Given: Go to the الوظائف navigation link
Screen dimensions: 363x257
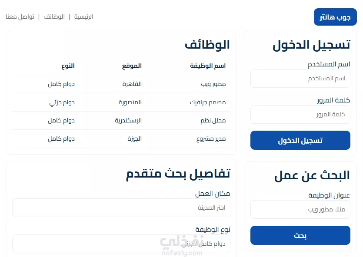Looking at the screenshot, I should [54, 17].
